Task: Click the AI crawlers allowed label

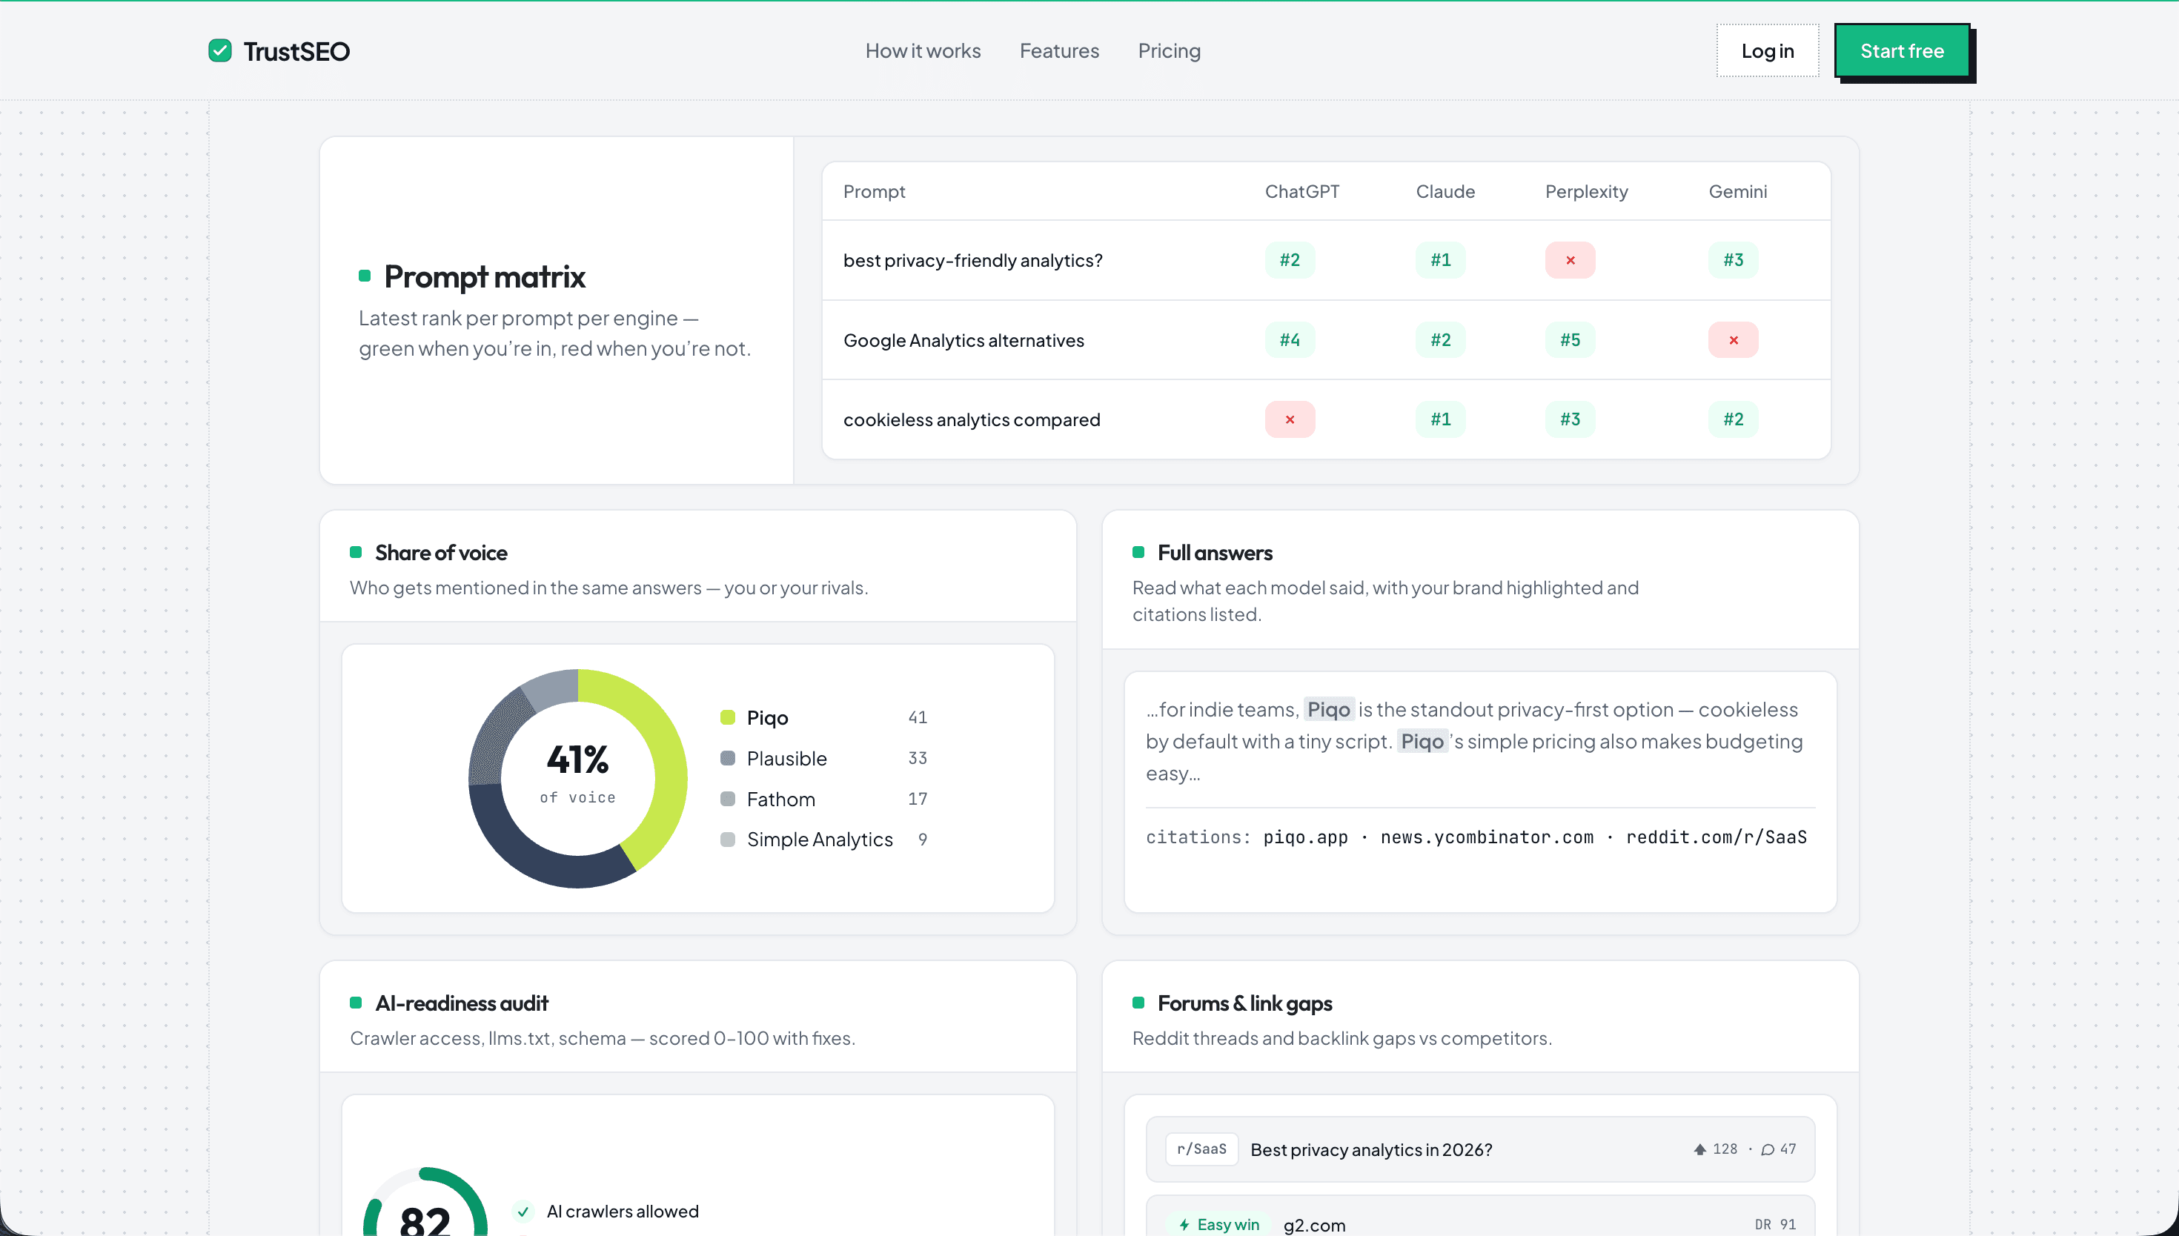Action: tap(623, 1212)
